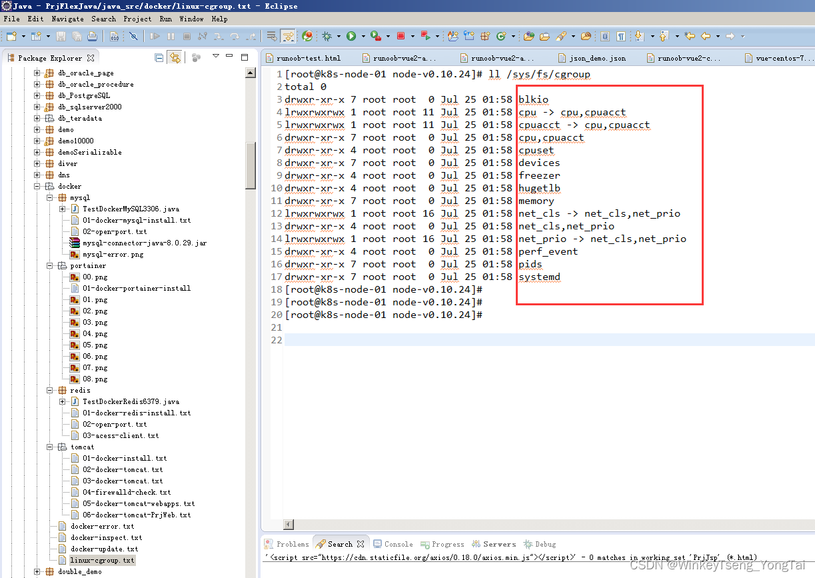This screenshot has width=815, height=578.
Task: Click the Save All icon
Action: click(x=78, y=36)
